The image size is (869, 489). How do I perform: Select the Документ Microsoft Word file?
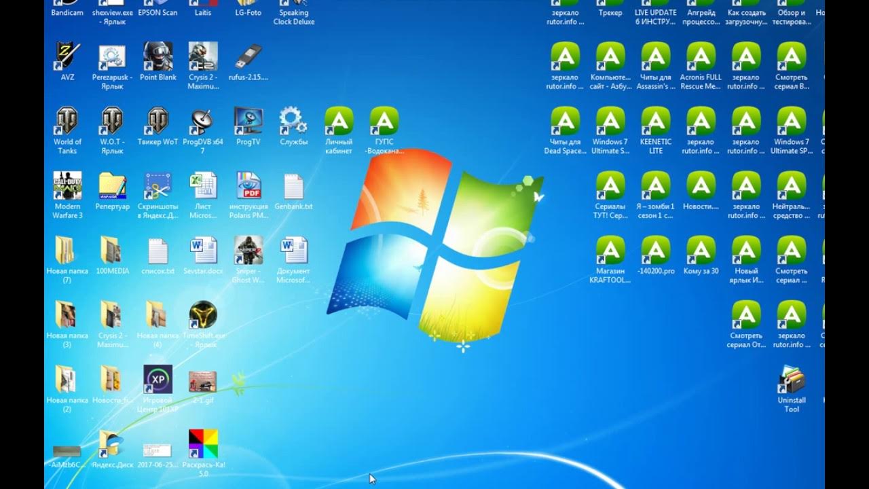tap(293, 250)
